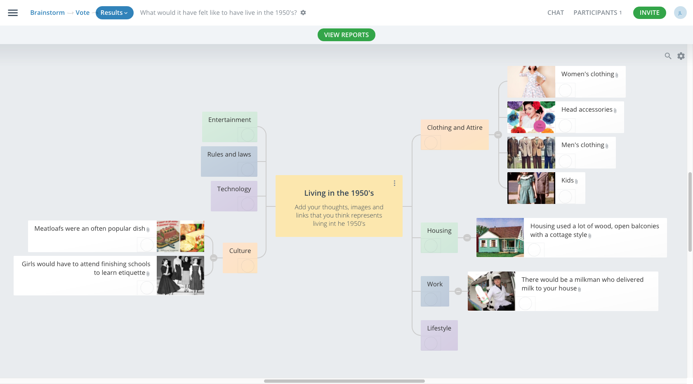Open the Results dropdown
Image resolution: width=693 pixels, height=384 pixels.
pos(114,13)
